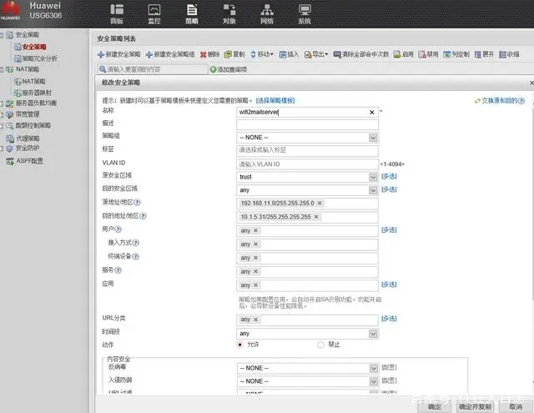534x413 pixels.
Task: Click help icon beside 目的地址/地区
Action: 143,216
